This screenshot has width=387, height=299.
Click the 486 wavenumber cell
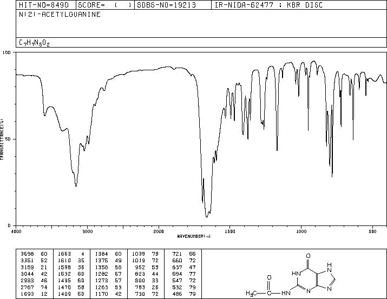177,294
